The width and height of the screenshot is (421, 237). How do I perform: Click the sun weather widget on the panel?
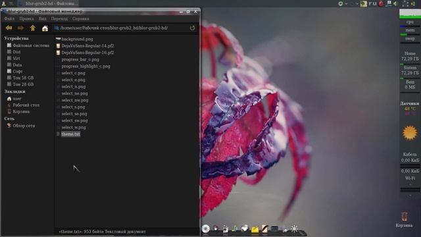point(410,133)
